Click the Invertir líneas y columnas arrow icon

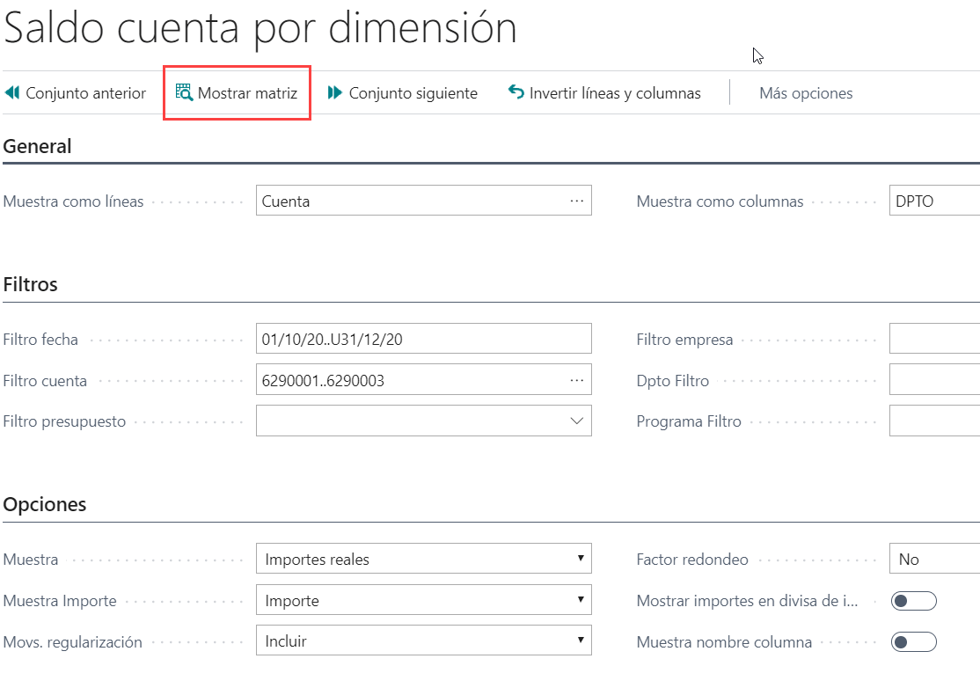click(516, 93)
